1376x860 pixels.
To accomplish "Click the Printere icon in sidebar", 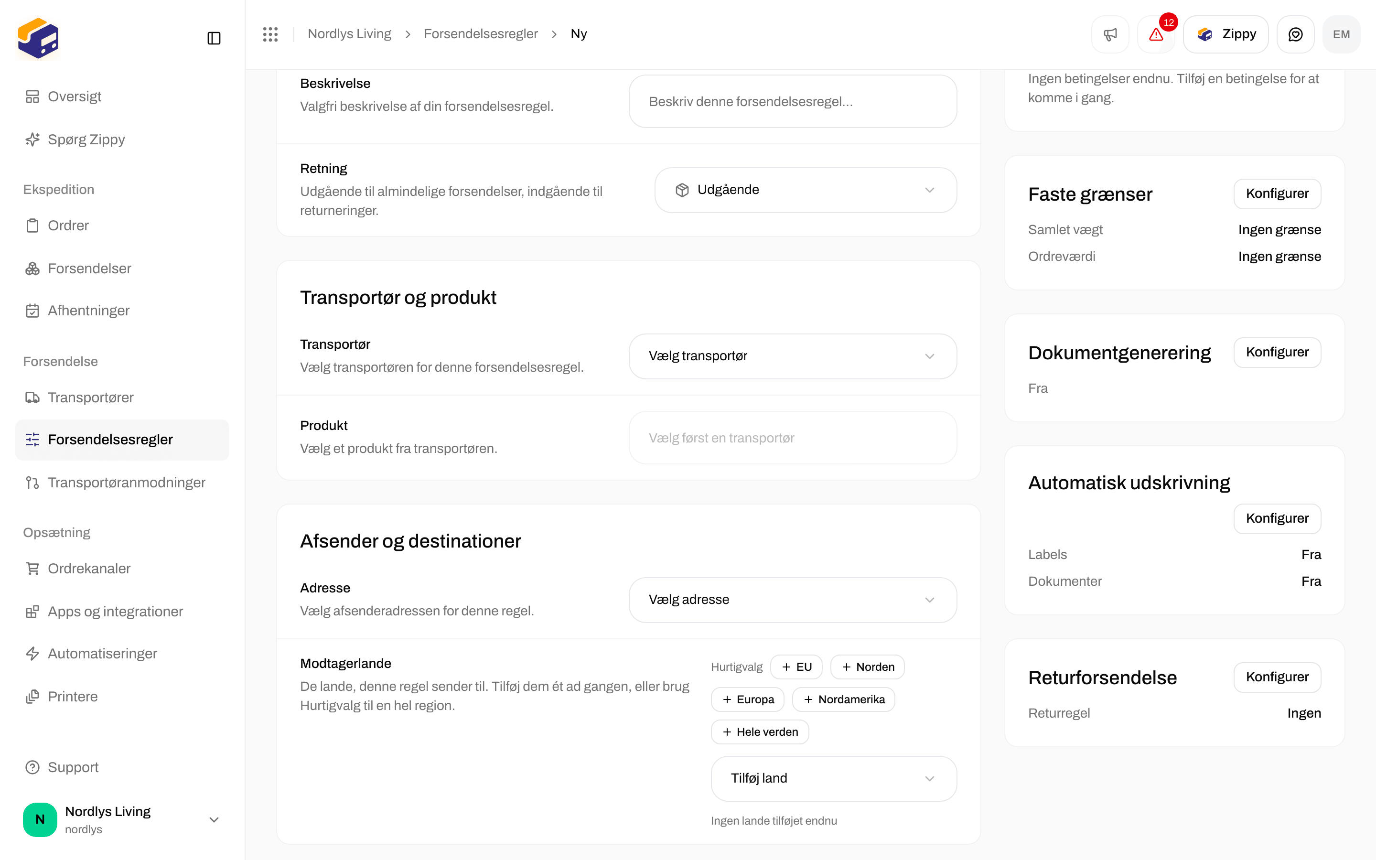I will (32, 696).
